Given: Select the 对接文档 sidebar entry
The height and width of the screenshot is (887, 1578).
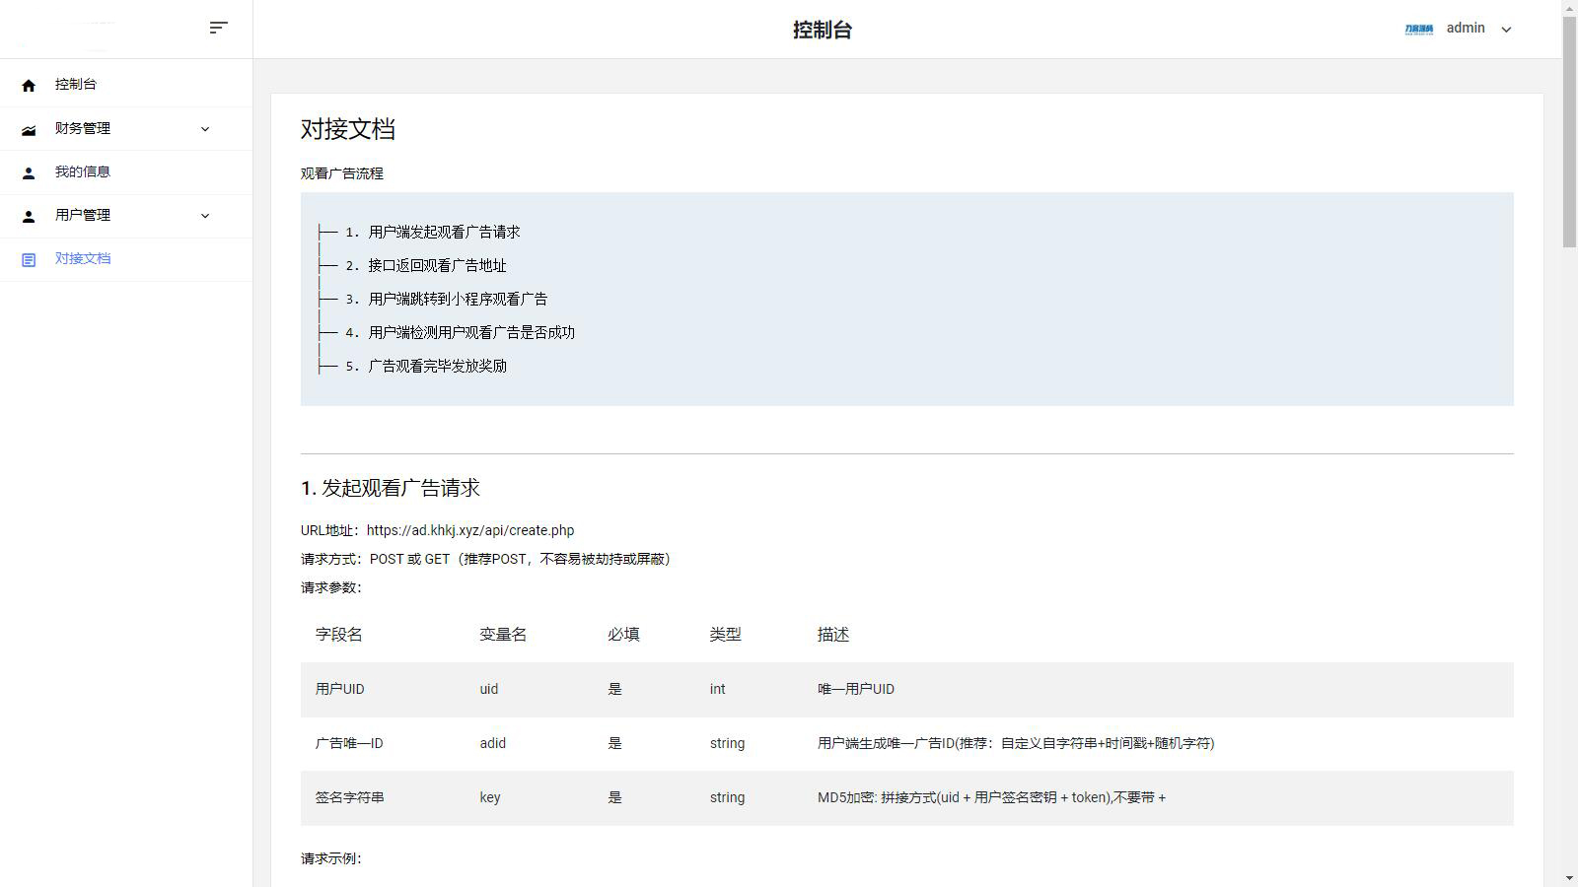Looking at the screenshot, I should 126,259.
